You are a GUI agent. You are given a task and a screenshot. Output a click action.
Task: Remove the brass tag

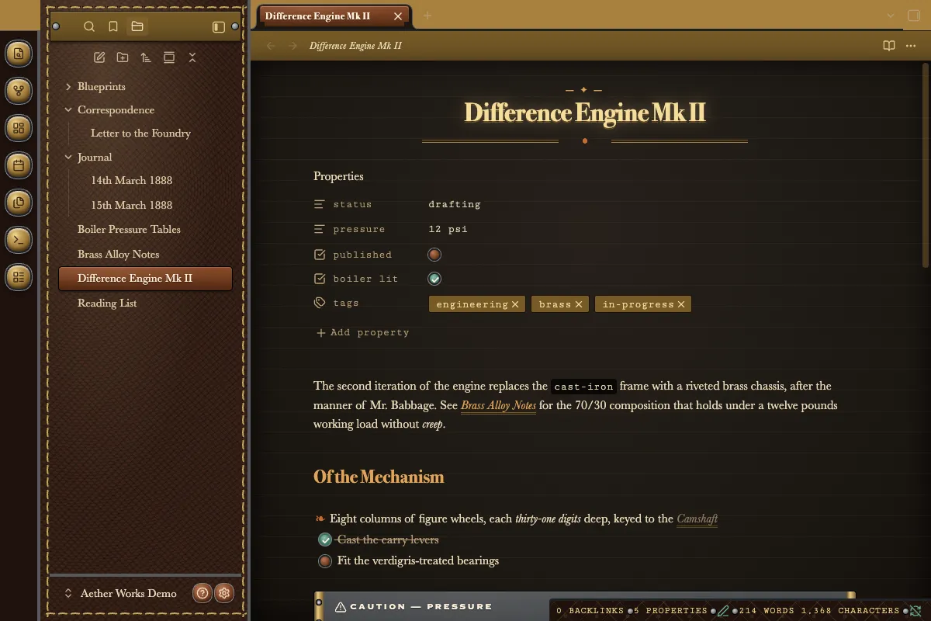579,304
